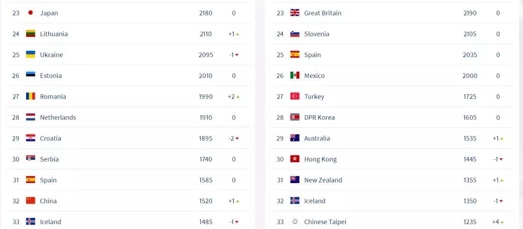Select the Ukraine flag

click(31, 55)
